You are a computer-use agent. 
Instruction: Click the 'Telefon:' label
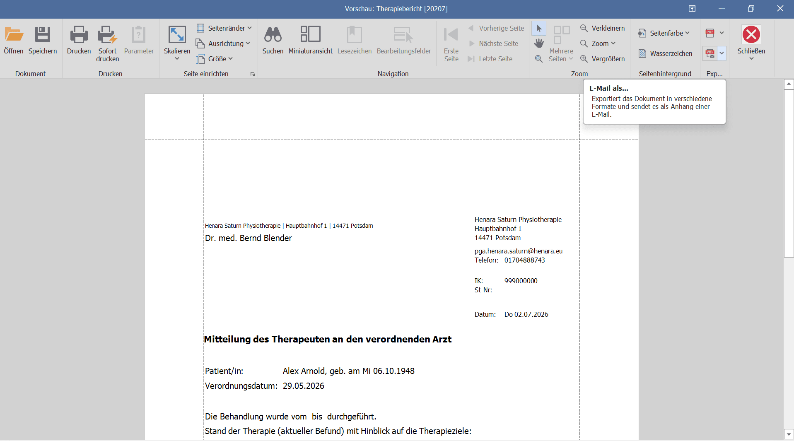click(x=487, y=260)
